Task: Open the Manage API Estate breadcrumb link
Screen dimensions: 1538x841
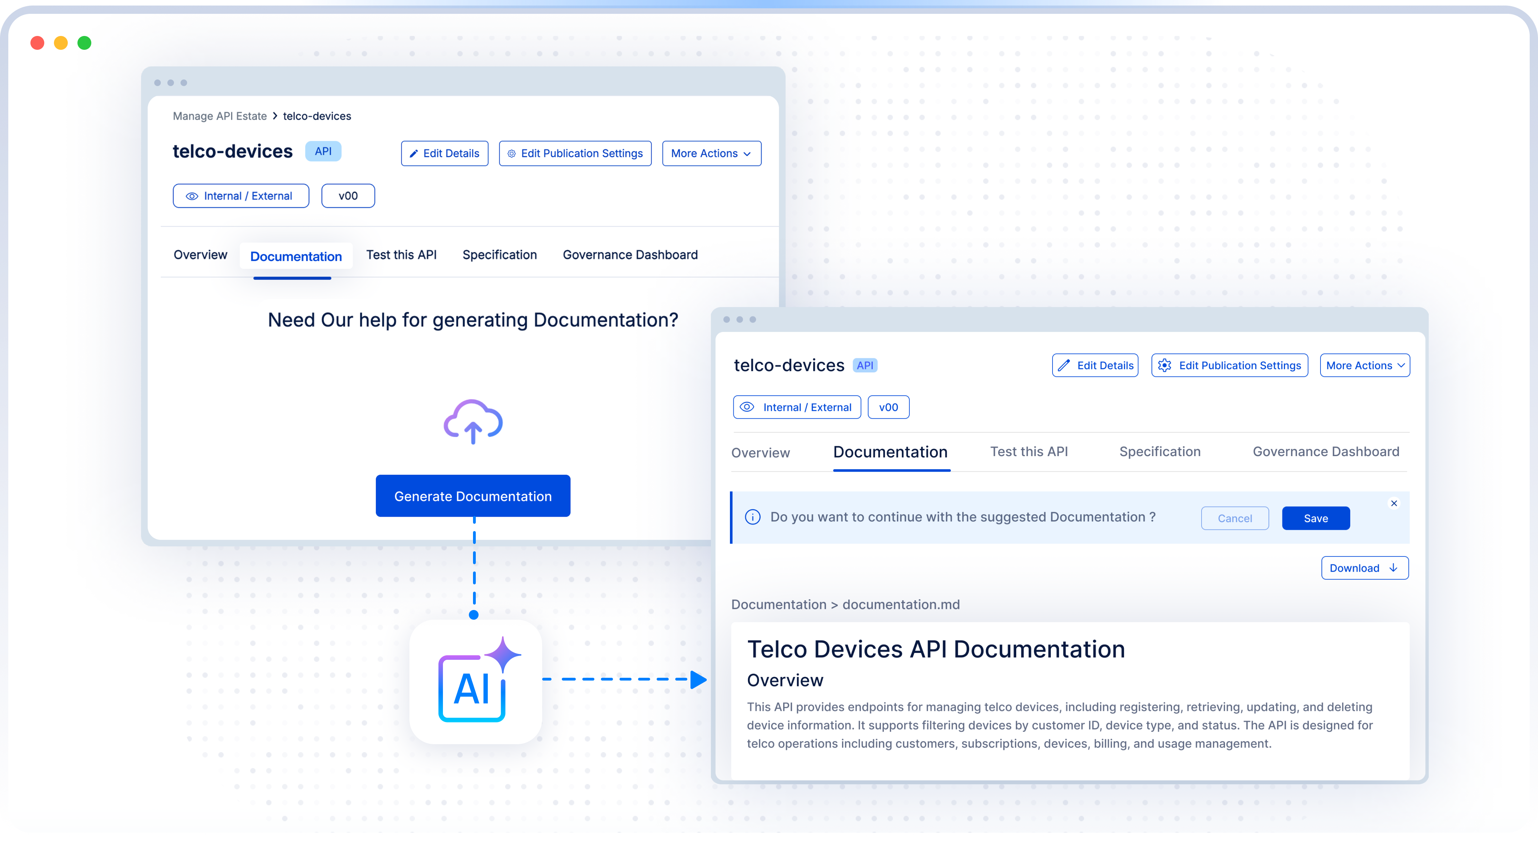Action: coord(220,116)
